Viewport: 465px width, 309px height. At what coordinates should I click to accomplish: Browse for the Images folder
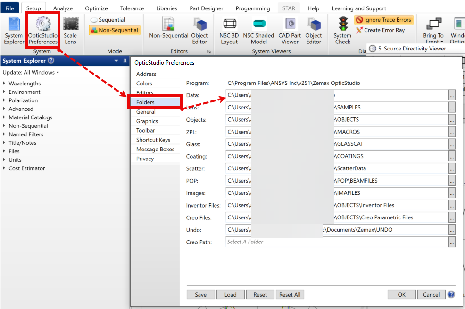pyautogui.click(x=452, y=193)
